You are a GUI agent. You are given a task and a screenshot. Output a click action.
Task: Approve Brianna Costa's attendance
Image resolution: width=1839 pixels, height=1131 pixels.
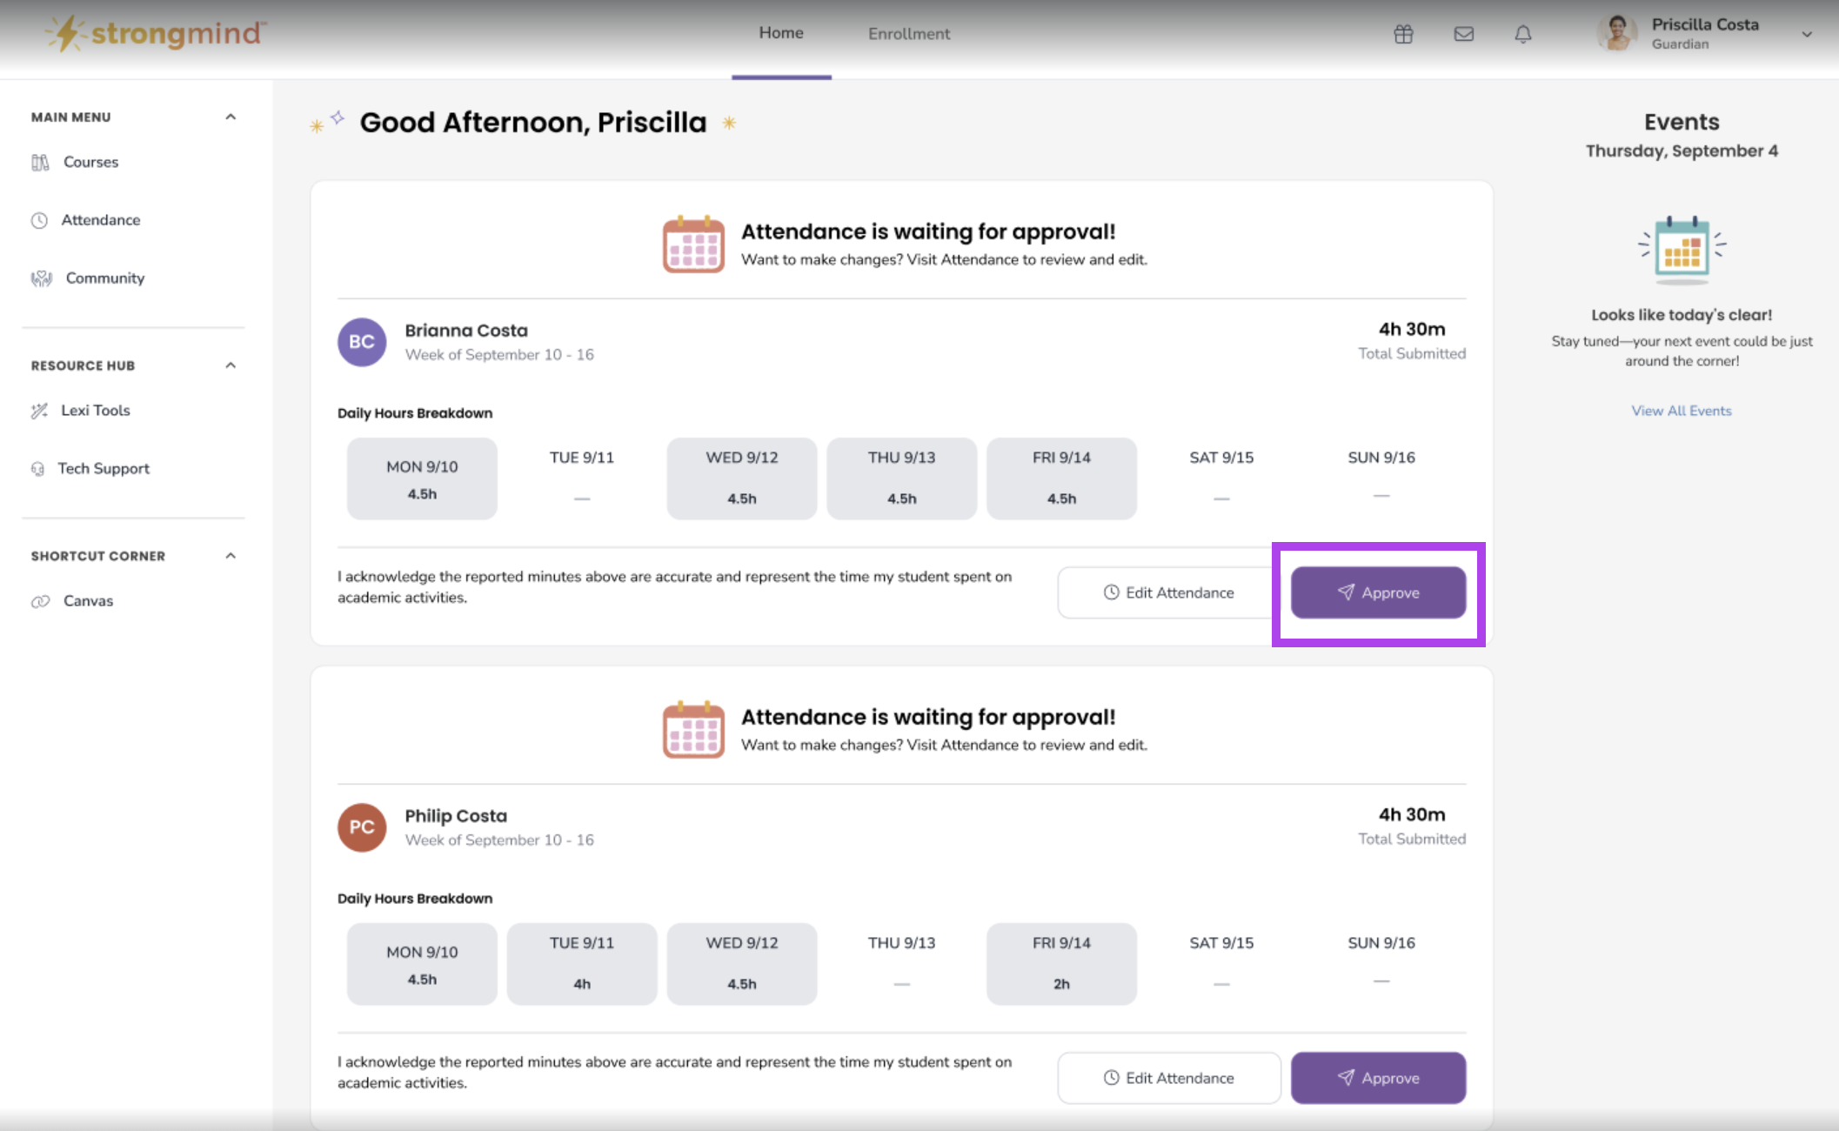tap(1377, 592)
